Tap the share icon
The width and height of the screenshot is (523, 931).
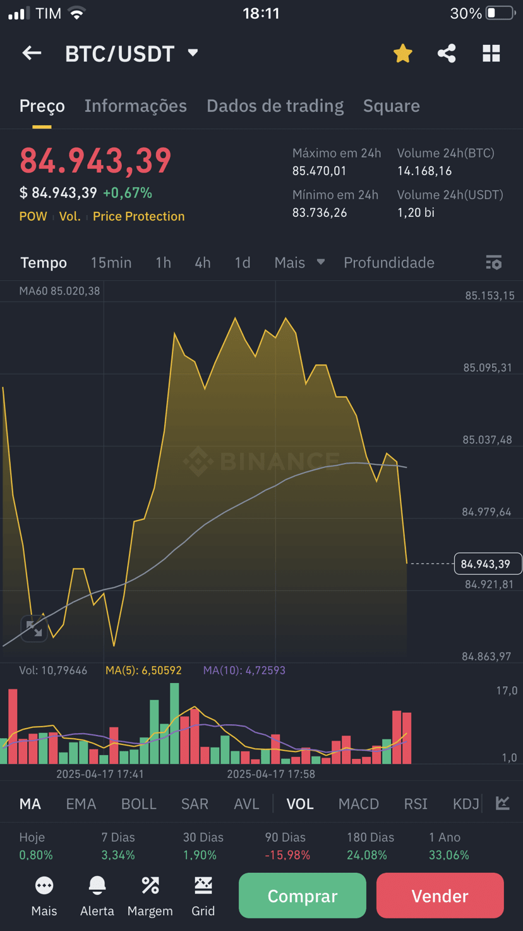[447, 53]
